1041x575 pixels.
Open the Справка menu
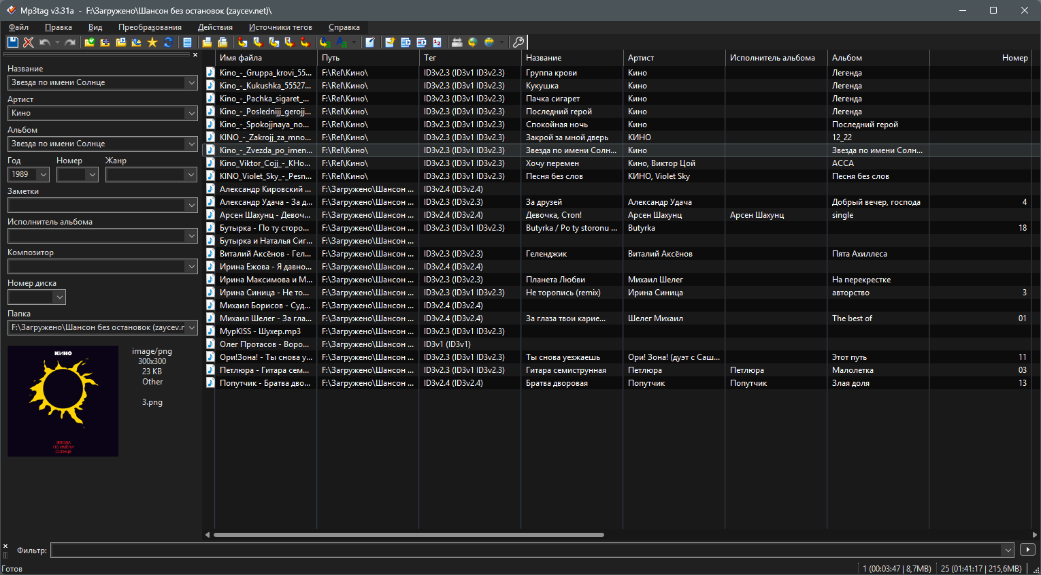pyautogui.click(x=344, y=27)
